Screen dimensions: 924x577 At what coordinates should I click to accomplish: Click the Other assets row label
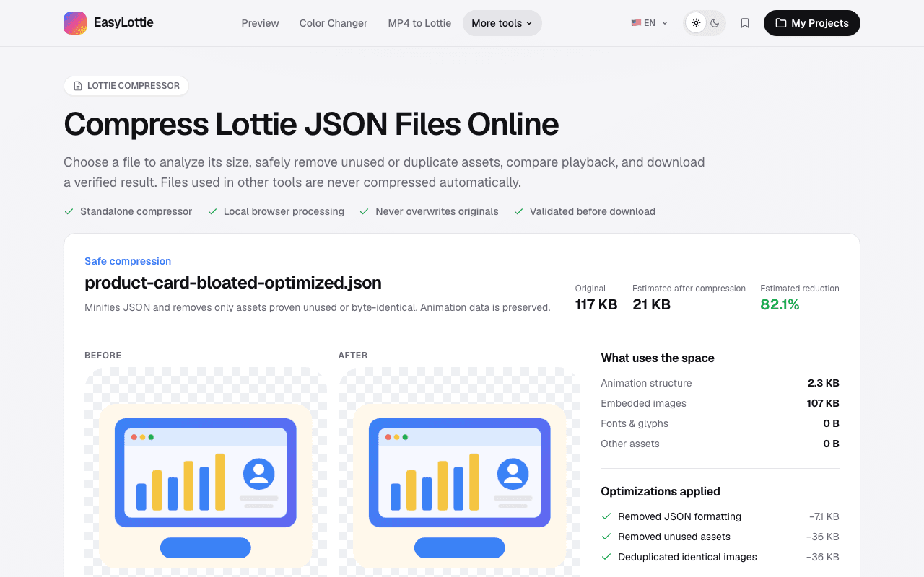[630, 444]
